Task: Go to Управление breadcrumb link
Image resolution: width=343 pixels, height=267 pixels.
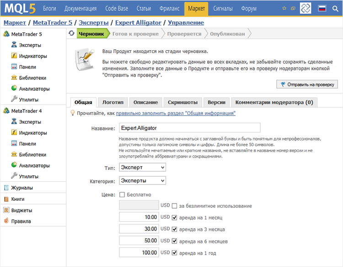Action: 186,23
